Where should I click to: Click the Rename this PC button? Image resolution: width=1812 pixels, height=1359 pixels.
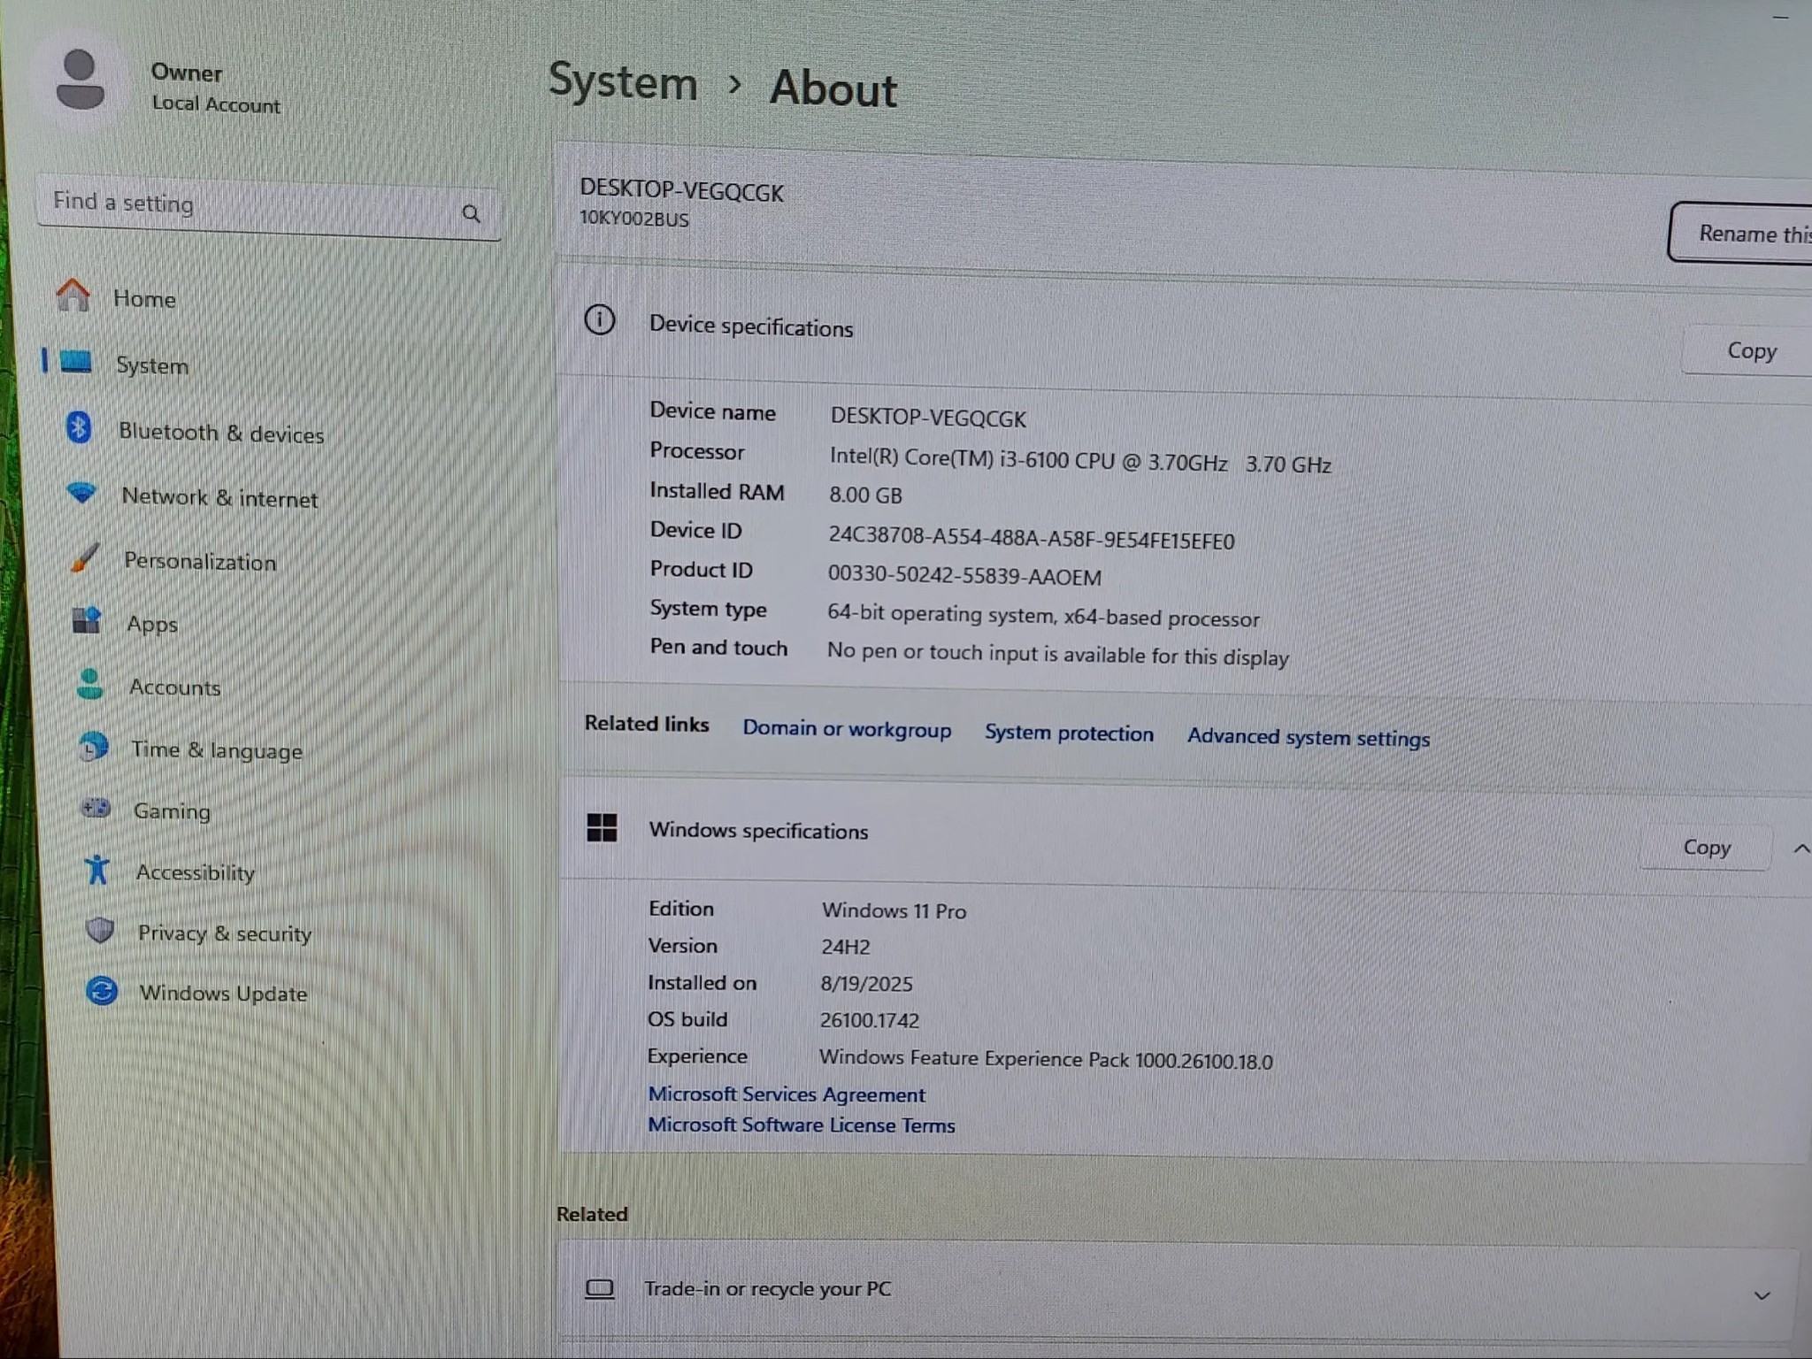click(x=1740, y=234)
